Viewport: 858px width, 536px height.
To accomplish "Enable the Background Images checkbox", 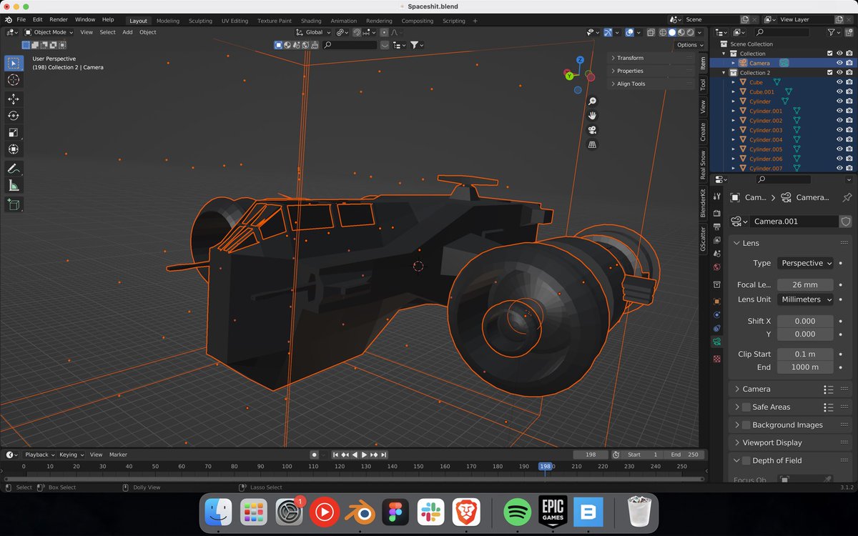I will click(x=746, y=425).
